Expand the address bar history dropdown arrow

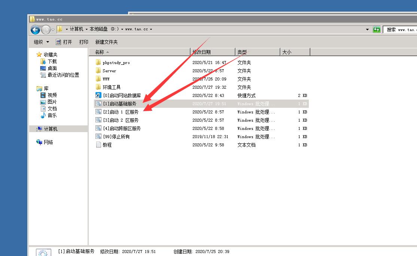(368, 30)
